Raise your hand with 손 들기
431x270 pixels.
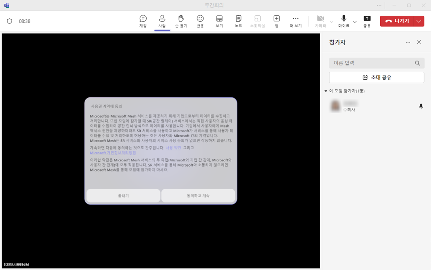tap(181, 21)
